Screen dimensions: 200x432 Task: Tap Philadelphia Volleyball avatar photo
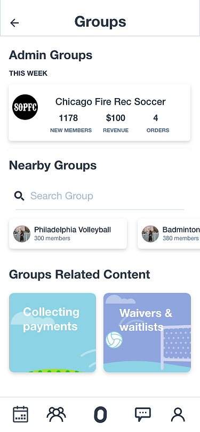[x=22, y=234]
